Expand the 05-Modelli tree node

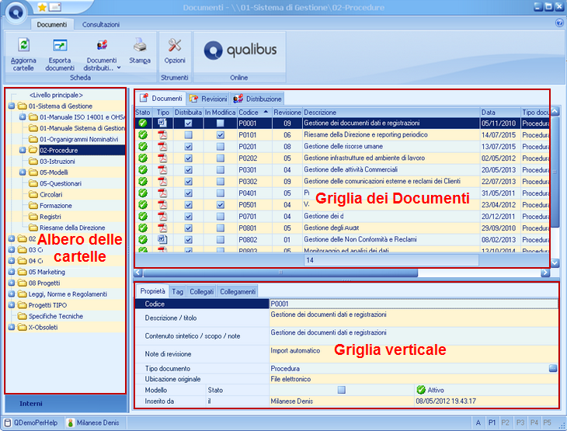[23, 172]
